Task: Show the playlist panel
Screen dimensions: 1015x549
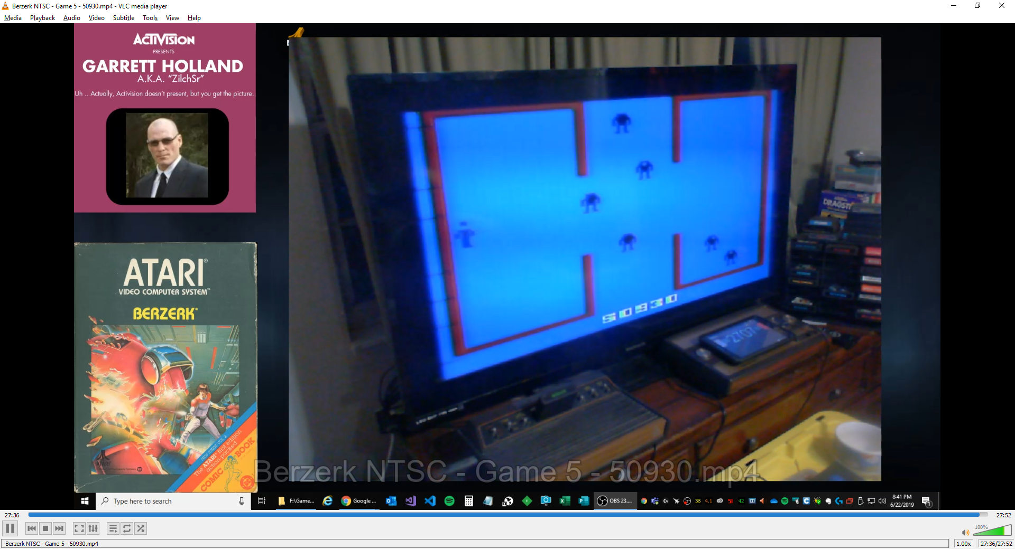Action: tap(113, 528)
